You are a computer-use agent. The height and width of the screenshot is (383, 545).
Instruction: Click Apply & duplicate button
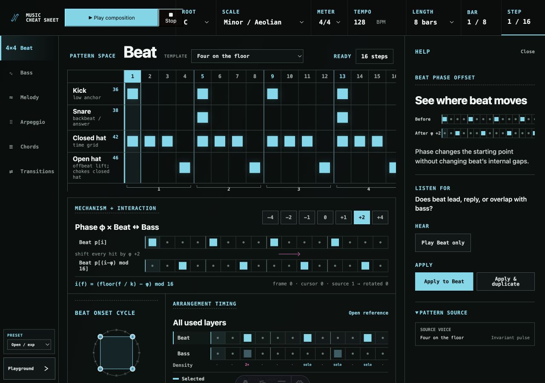pos(505,282)
